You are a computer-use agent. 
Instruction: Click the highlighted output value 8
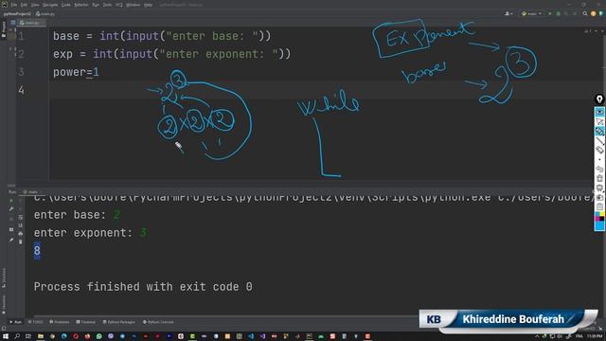37,250
